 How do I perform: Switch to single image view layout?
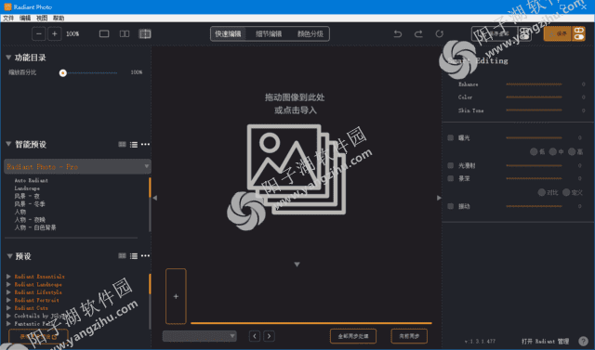point(104,34)
